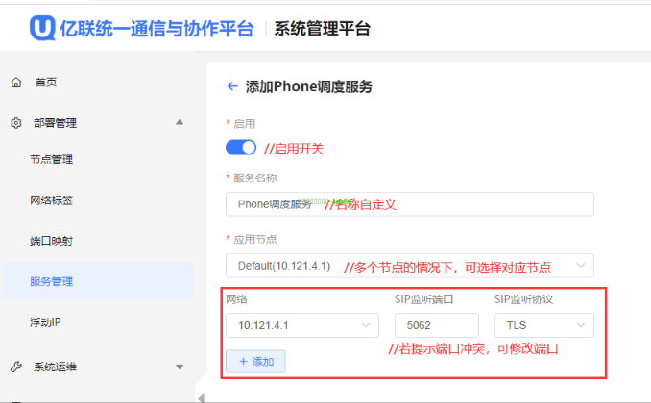The height and width of the screenshot is (403, 651).
Task: Toggle the 启用 switch off
Action: [241, 148]
